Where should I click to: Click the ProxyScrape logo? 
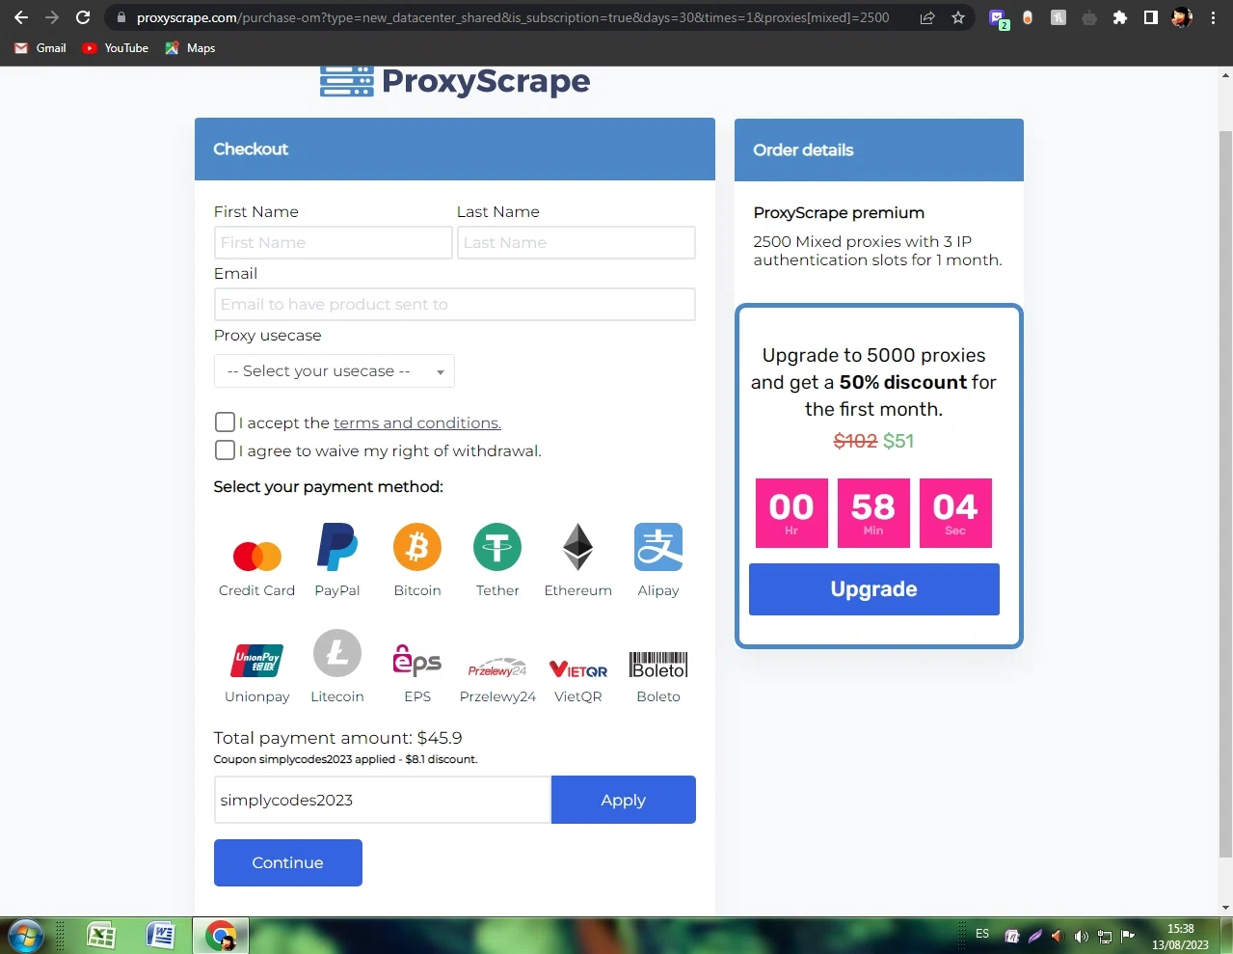pyautogui.click(x=455, y=81)
